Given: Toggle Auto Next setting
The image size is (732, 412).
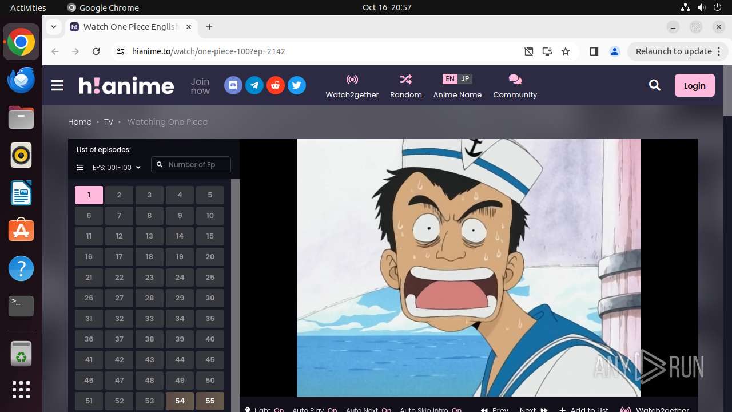Looking at the screenshot, I should click(368, 409).
